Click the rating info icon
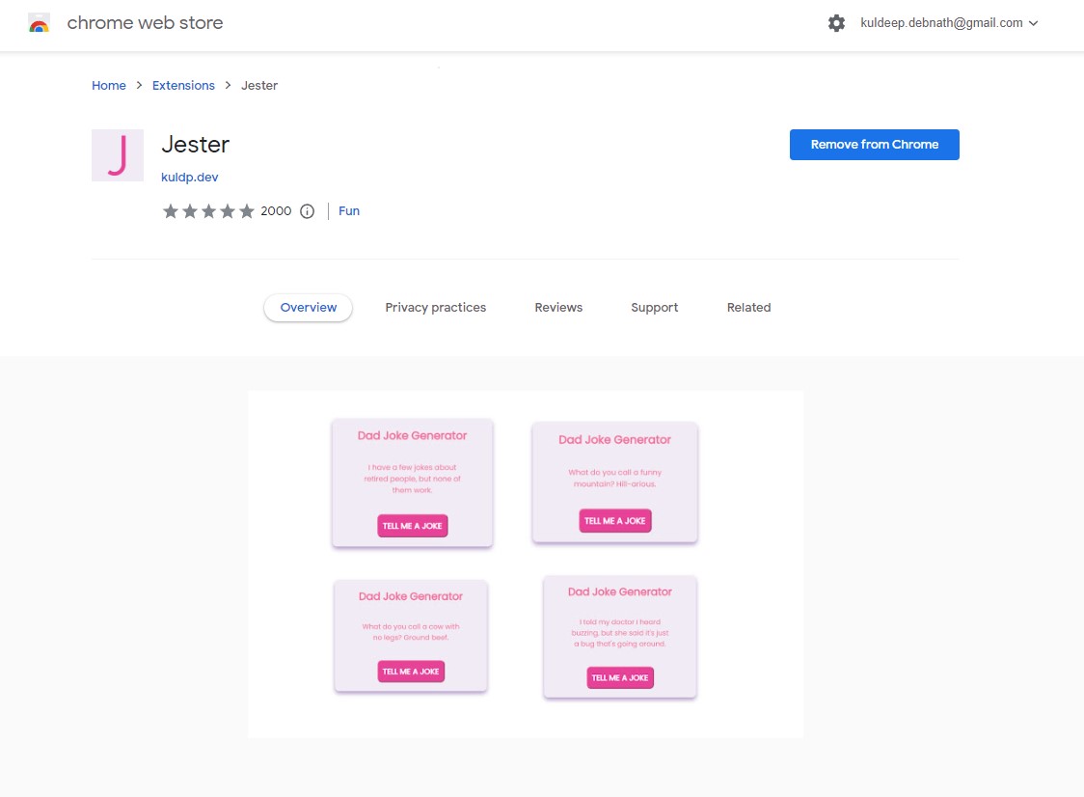Viewport: 1084px width, 797px height. pos(307,211)
